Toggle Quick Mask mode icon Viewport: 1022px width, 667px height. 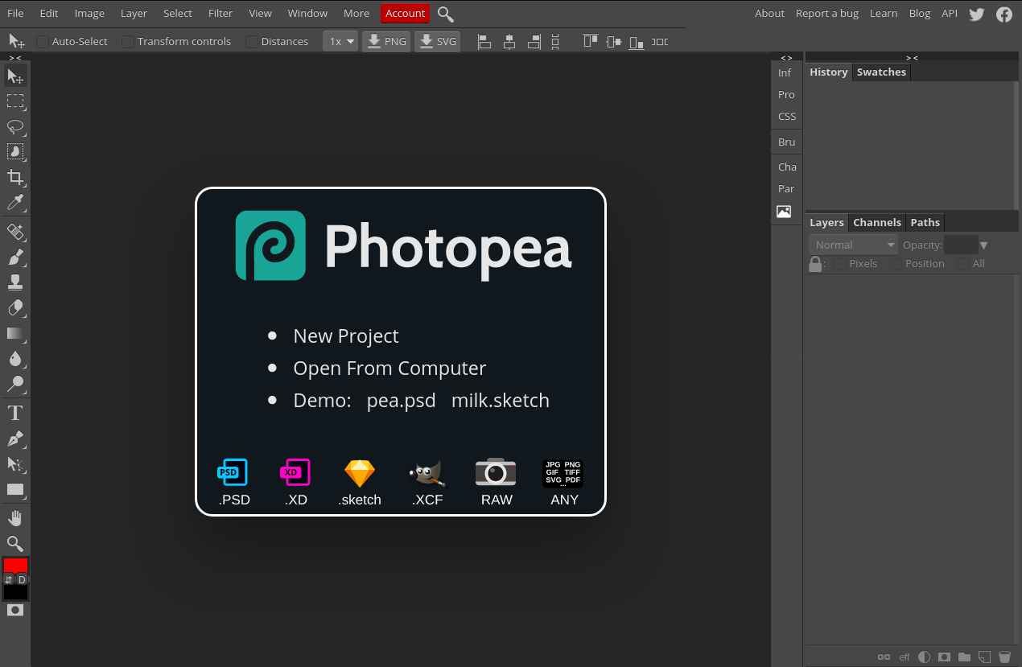pyautogui.click(x=15, y=610)
